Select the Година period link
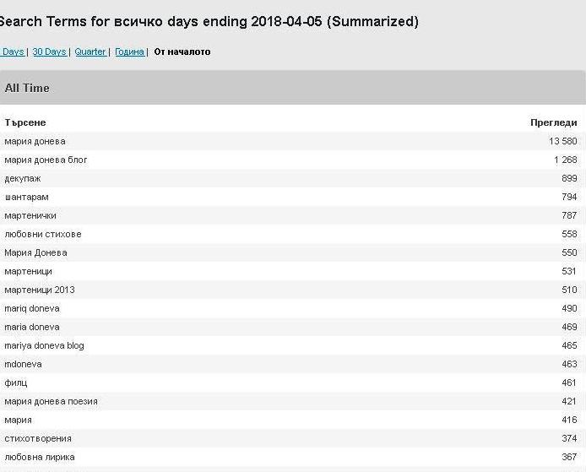Viewport: 586px width, 472px height. pyautogui.click(x=129, y=52)
